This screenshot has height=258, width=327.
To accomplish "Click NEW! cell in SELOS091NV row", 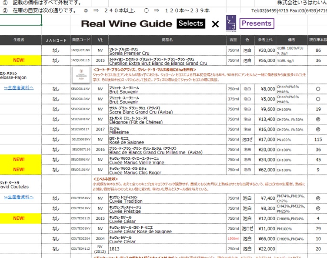I will pyautogui.click(x=20, y=160).
